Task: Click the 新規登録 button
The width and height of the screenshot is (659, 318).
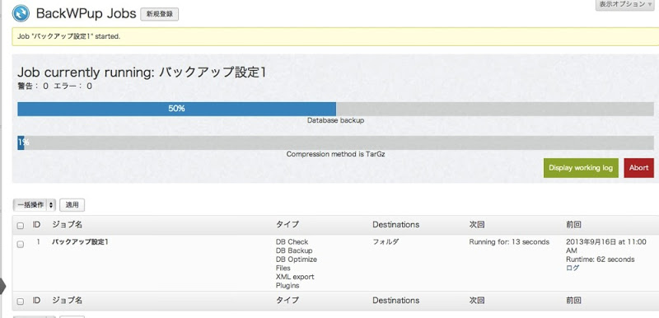Action: pyautogui.click(x=159, y=14)
